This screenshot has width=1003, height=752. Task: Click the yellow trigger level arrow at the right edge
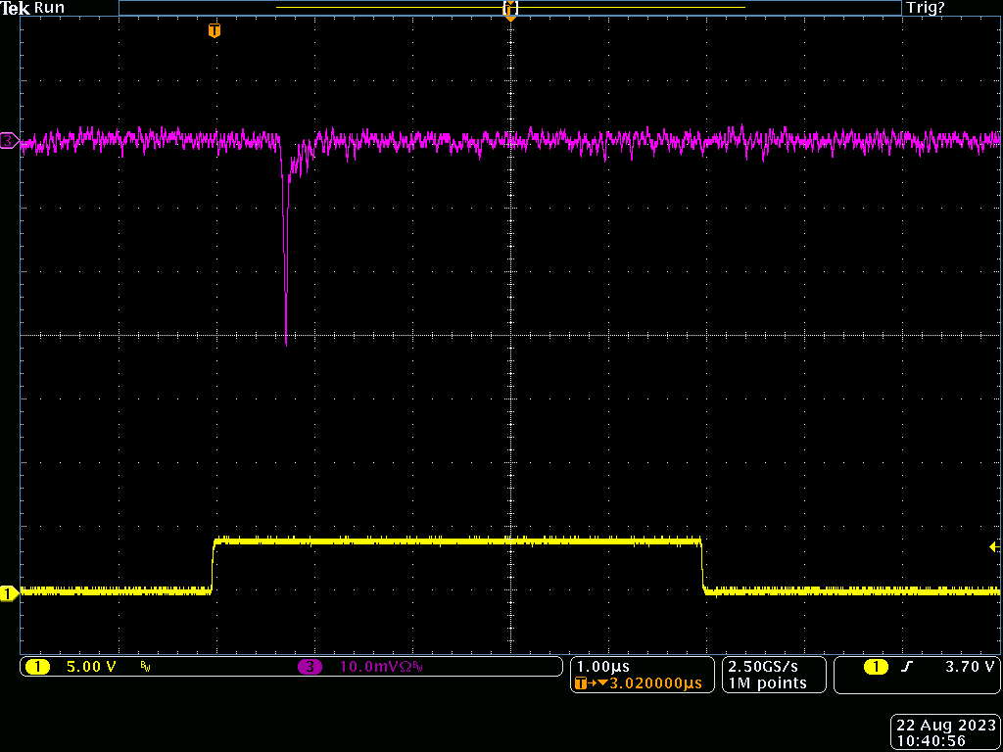pyautogui.click(x=995, y=546)
